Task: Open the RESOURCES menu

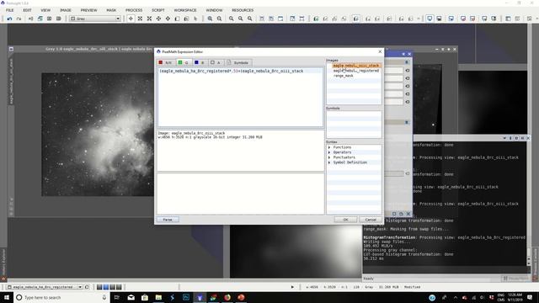Action: pyautogui.click(x=243, y=10)
